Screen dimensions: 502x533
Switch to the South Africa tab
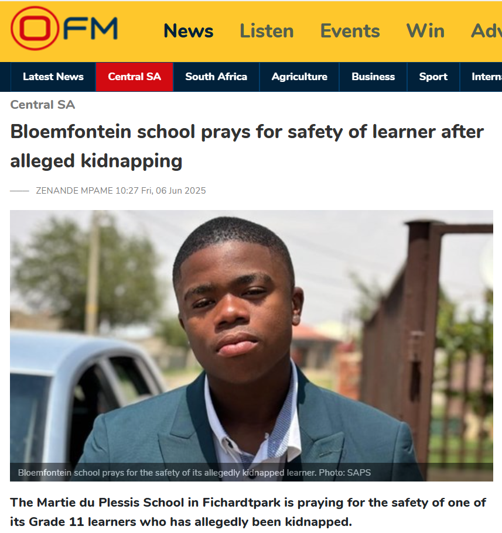point(216,77)
